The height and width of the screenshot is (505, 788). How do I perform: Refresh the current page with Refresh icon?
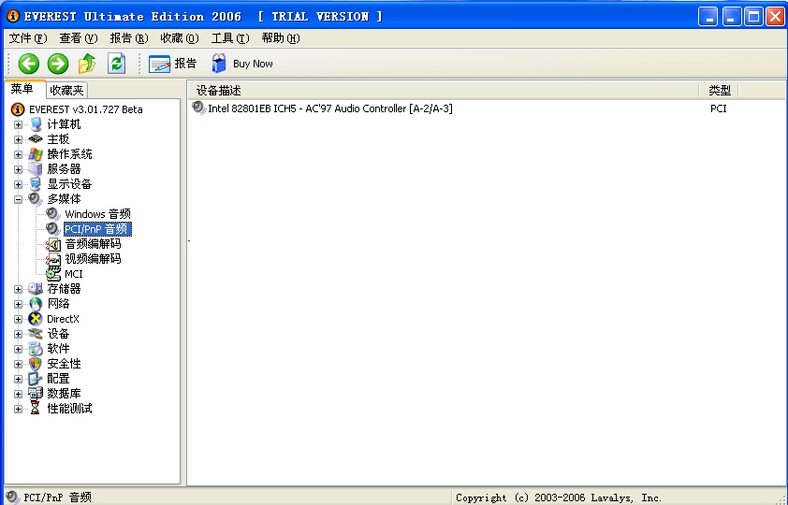pos(117,64)
